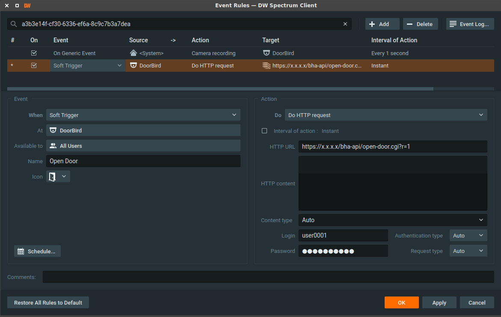Open the Icon picker dropdown arrow
This screenshot has height=317, width=501.
coord(64,176)
